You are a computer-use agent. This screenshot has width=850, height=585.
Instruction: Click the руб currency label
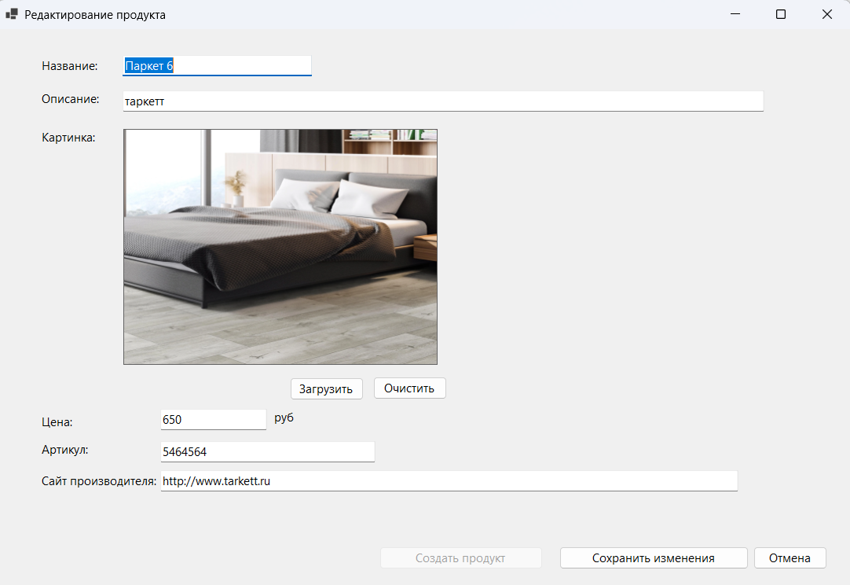pyautogui.click(x=284, y=418)
